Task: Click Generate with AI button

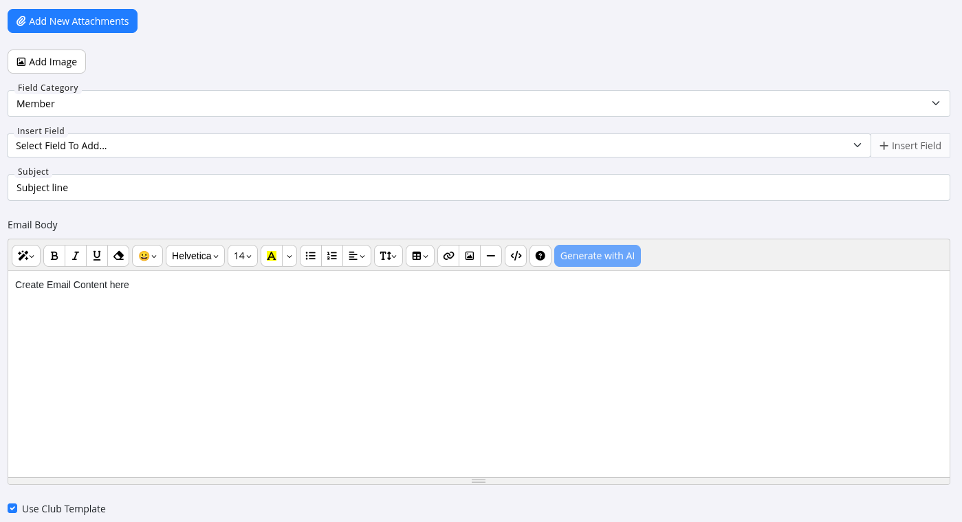Action: tap(598, 256)
